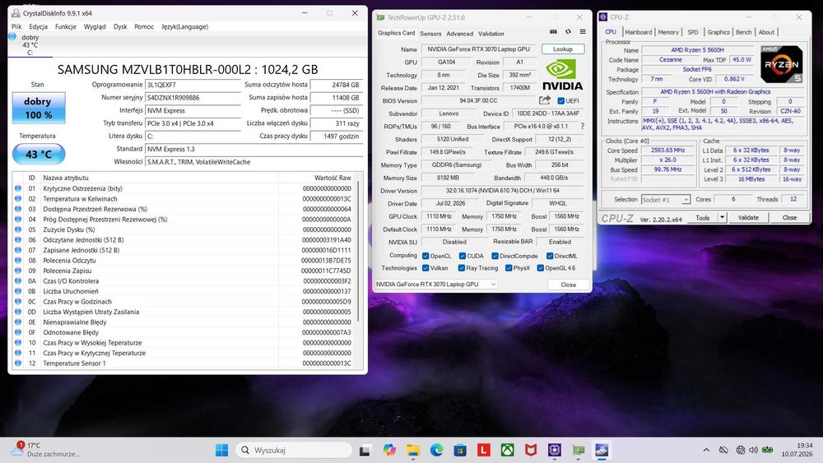Open the Dysk menu in CrystalDiskInfo
The image size is (823, 463).
point(120,27)
